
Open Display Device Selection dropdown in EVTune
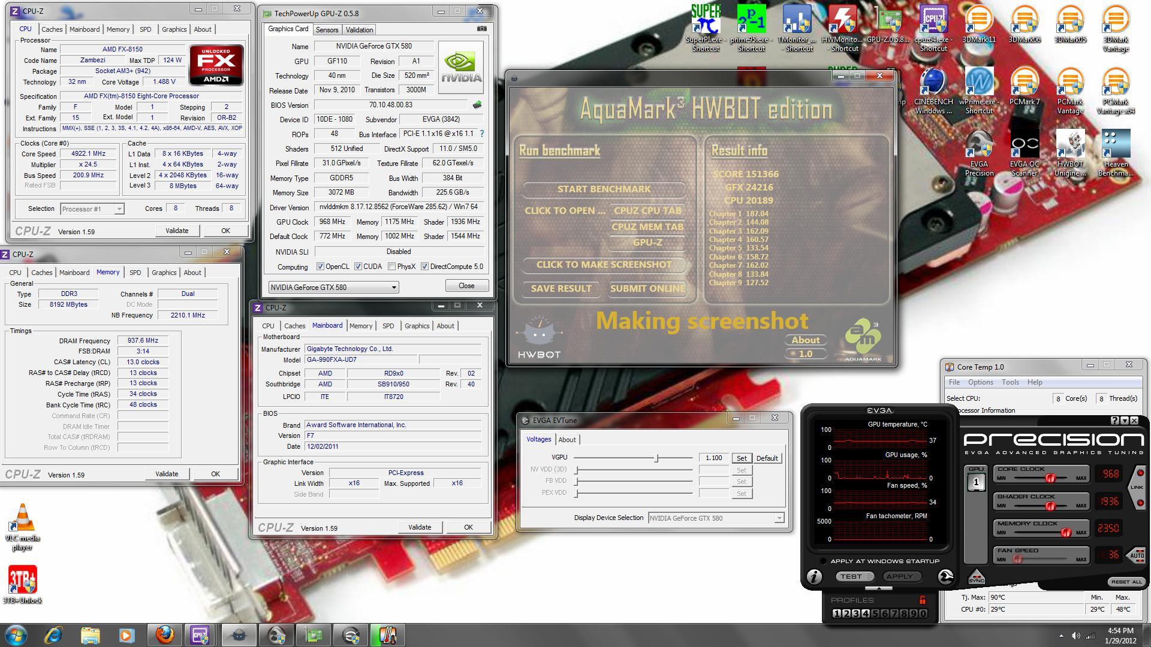716,518
